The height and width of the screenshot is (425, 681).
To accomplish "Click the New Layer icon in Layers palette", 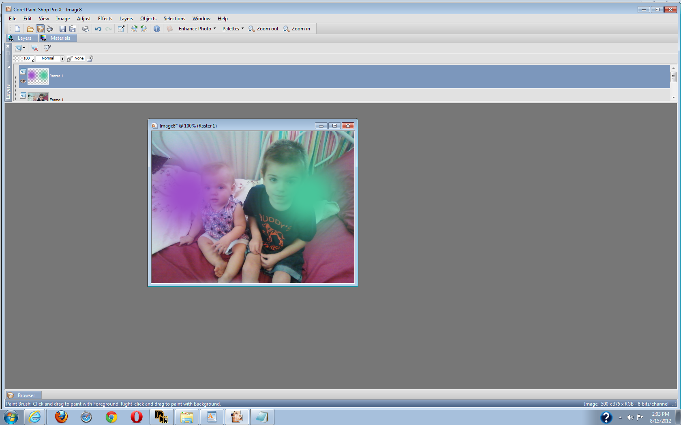I will [18, 48].
